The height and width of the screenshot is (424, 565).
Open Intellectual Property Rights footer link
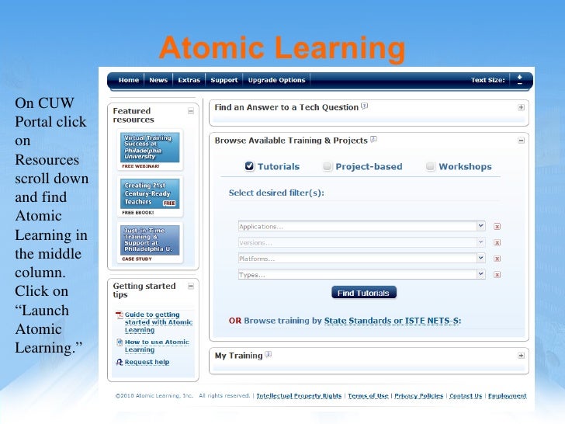coord(299,396)
